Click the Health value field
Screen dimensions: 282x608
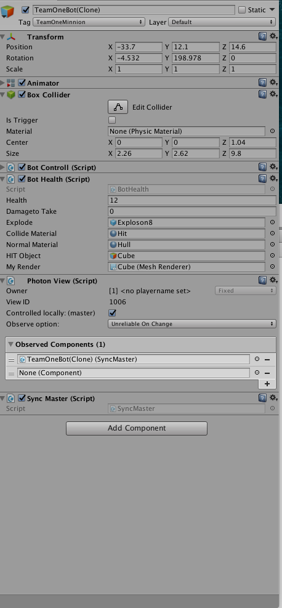[x=192, y=200]
